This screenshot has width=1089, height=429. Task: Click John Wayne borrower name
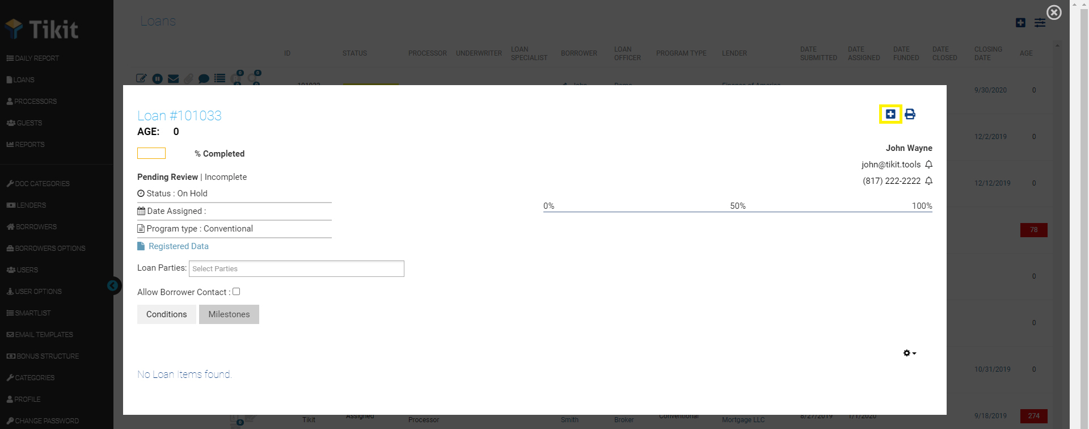click(909, 148)
